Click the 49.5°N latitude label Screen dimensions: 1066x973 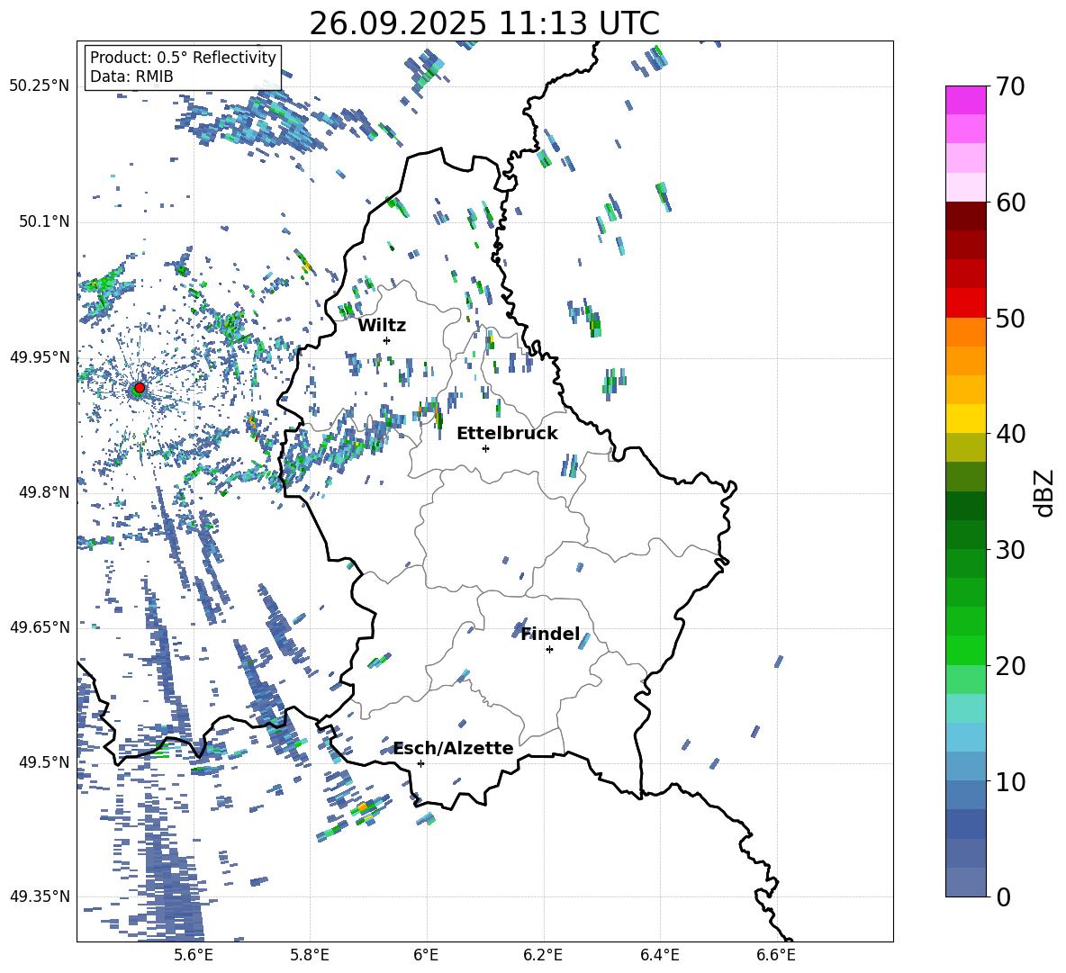pyautogui.click(x=44, y=761)
